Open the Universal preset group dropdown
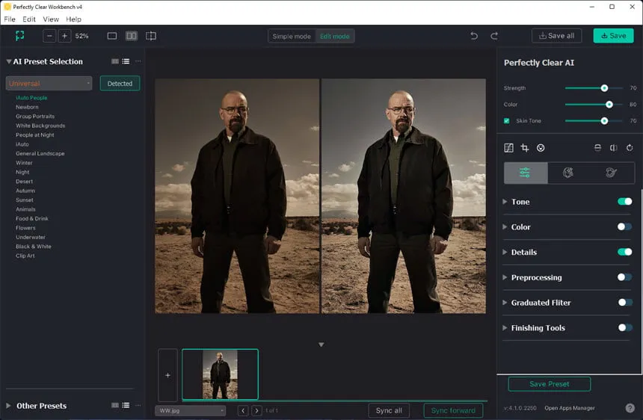 click(49, 84)
